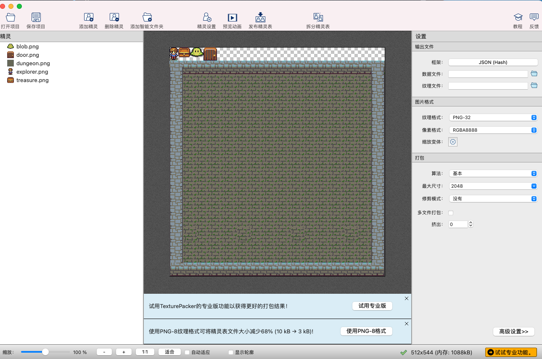Open 缩放变体 scaling variants gear button
Viewport: 542px width, 359px height.
(453, 142)
